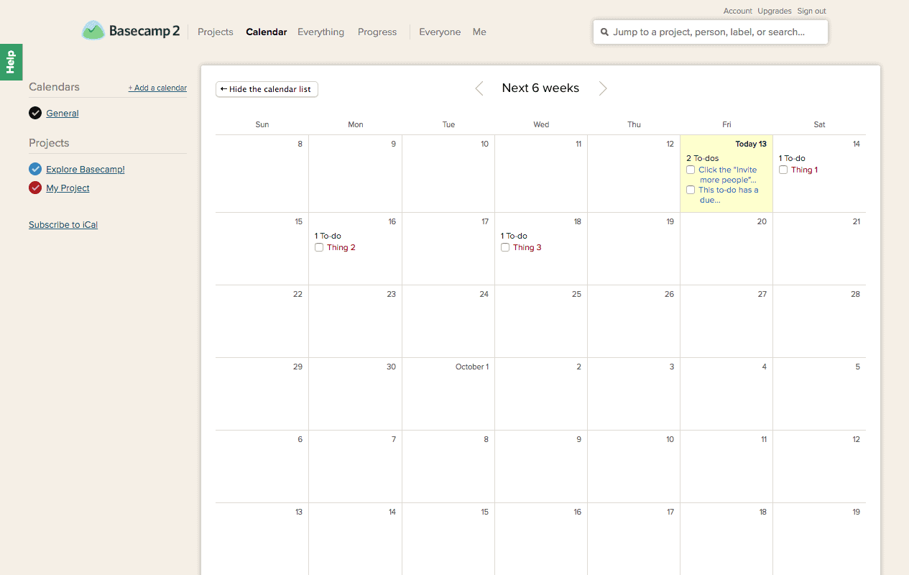Click the day 25 calendar cell
This screenshot has height=575, width=909.
(541, 321)
